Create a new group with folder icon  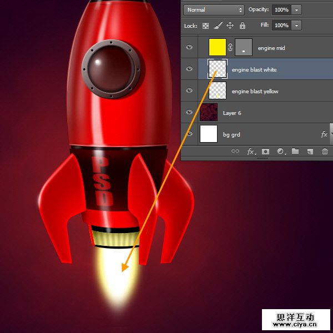295,151
